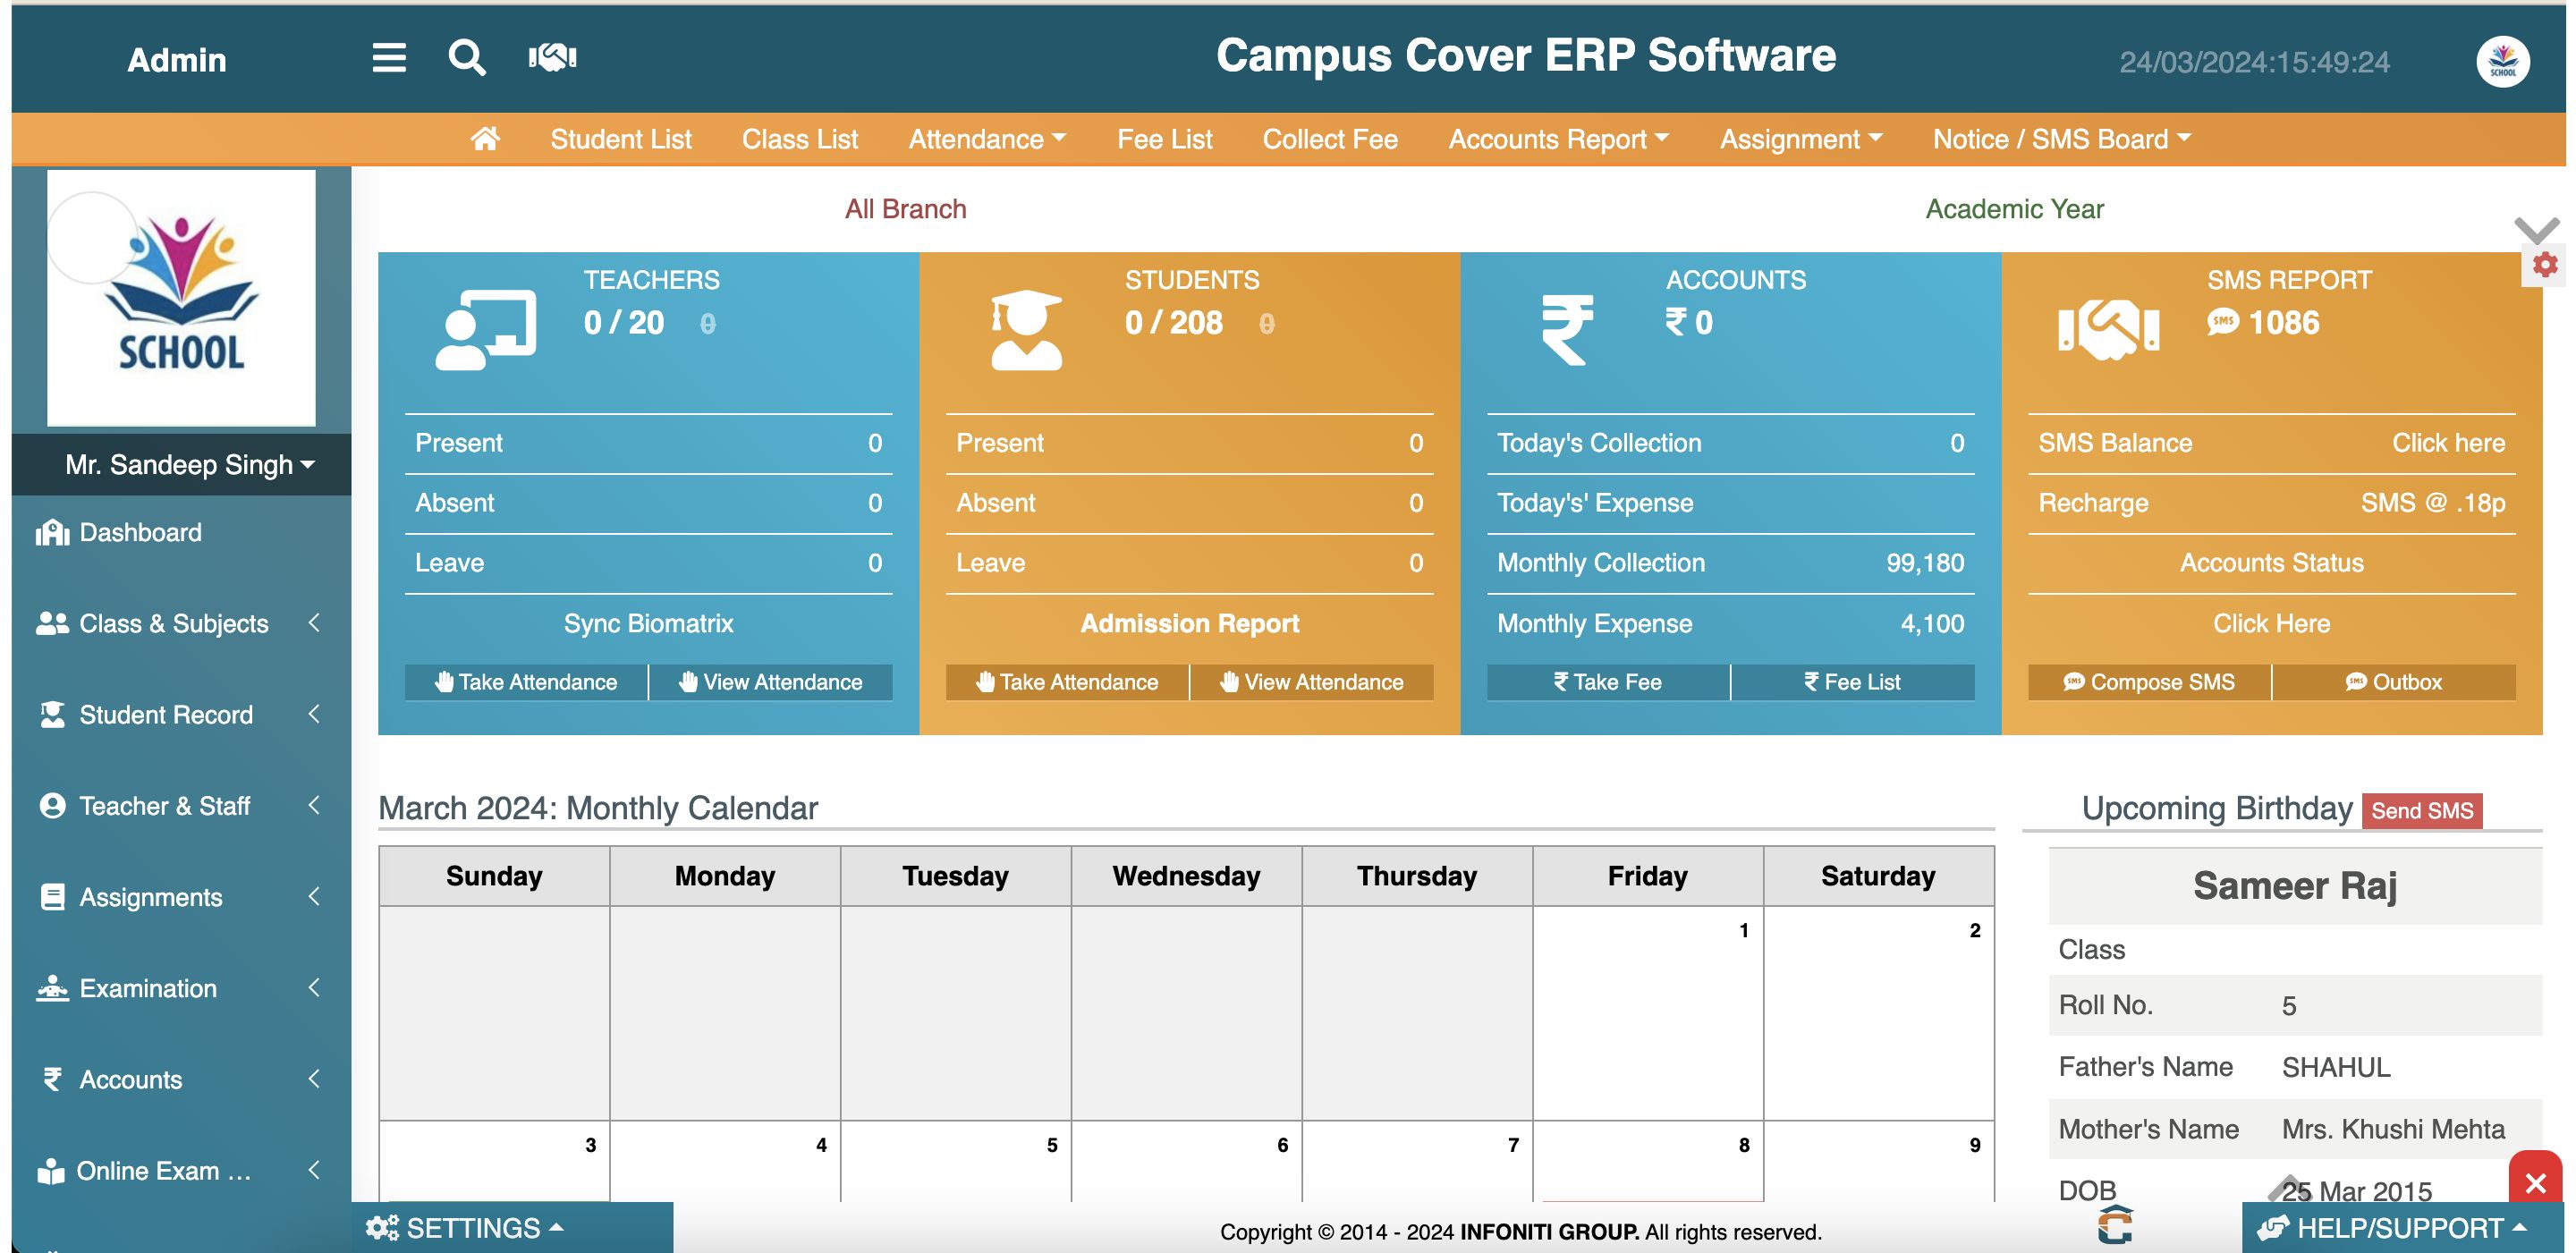Expand the Accounts Report dropdown menu
The image size is (2576, 1253).
pos(1558,139)
